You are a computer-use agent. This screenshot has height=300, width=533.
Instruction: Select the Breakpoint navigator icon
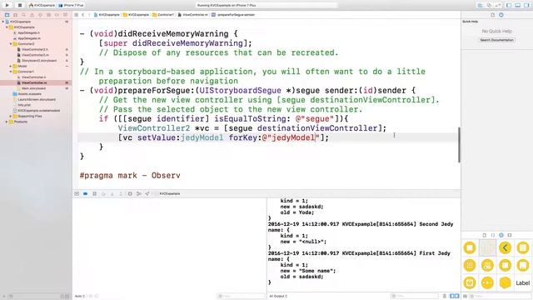point(57,15)
